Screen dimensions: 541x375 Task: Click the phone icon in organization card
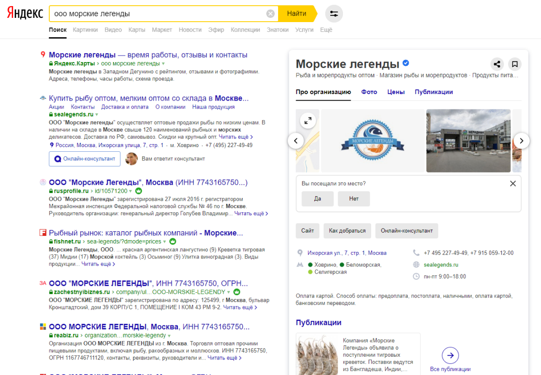[416, 253]
